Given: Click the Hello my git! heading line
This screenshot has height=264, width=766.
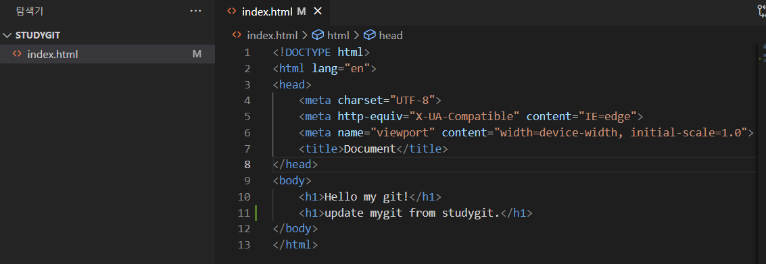Looking at the screenshot, I should [370, 196].
